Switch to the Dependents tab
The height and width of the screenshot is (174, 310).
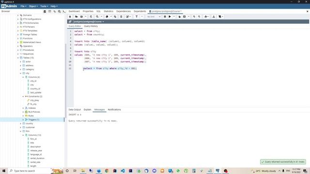coord(140,12)
